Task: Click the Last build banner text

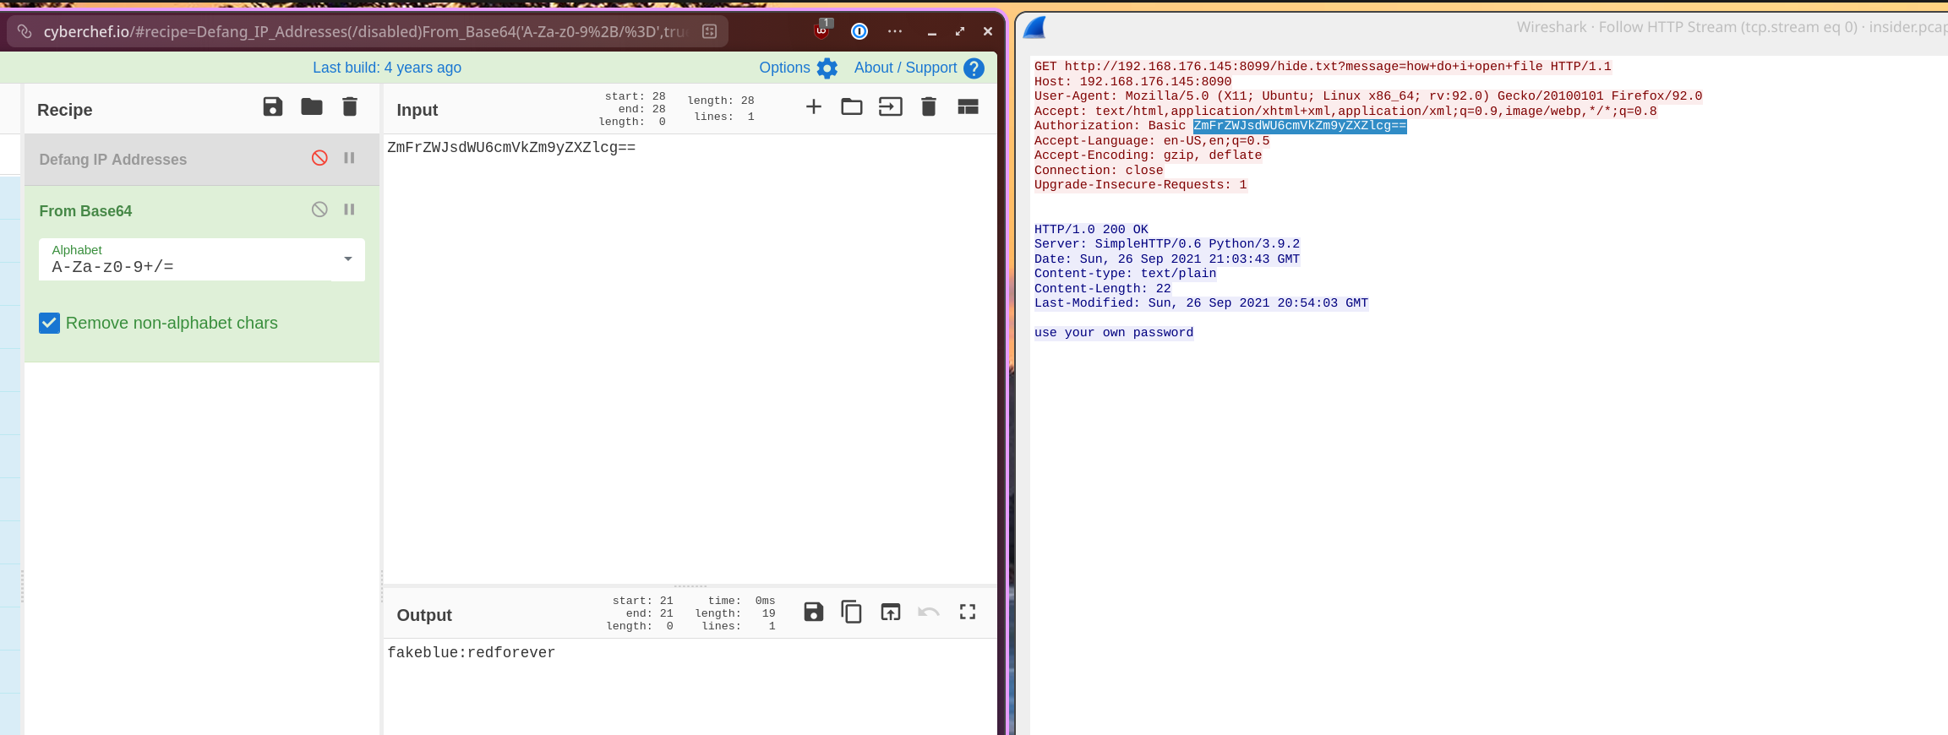Action: pyautogui.click(x=387, y=68)
